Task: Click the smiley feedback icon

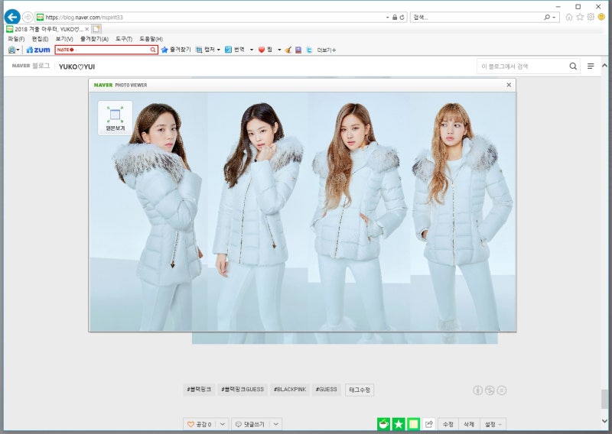Action: 601,17
